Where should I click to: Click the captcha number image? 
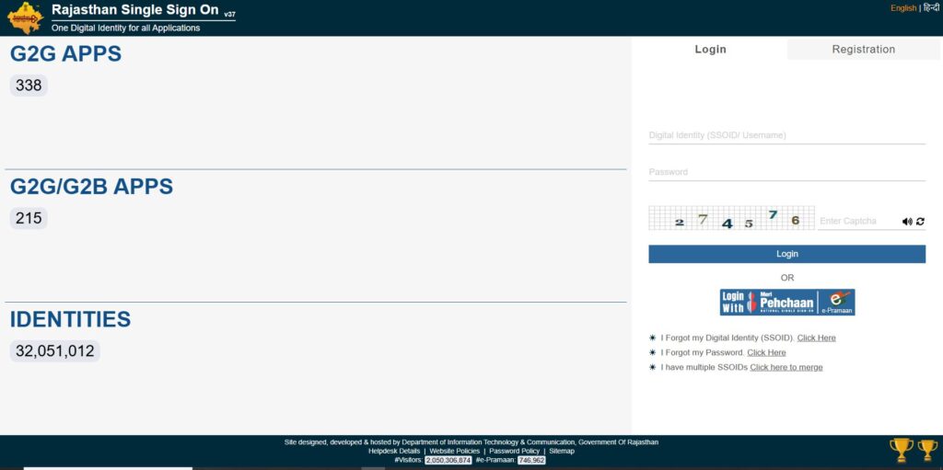click(731, 219)
